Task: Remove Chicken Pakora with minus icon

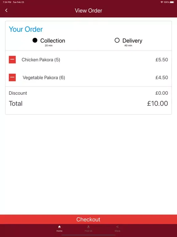Action: tap(12, 60)
